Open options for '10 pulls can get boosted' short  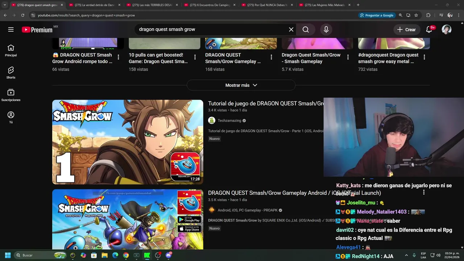click(195, 57)
